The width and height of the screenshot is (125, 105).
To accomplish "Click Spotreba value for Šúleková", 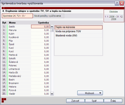I will pyautogui.click(x=40, y=62).
